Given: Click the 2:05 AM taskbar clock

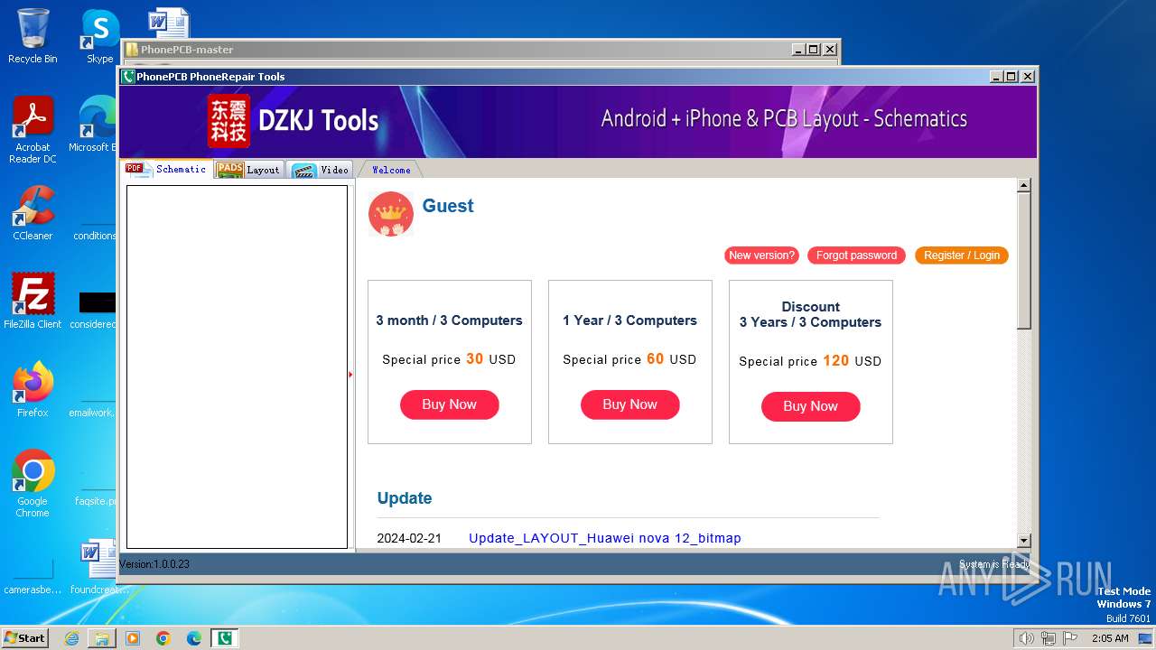Looking at the screenshot, I should 1110,638.
